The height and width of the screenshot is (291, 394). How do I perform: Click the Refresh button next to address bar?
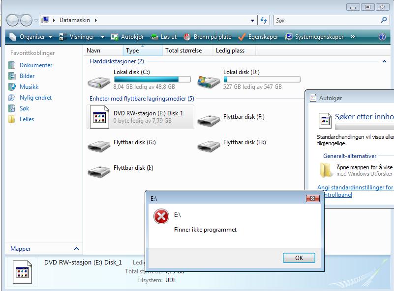coord(264,20)
